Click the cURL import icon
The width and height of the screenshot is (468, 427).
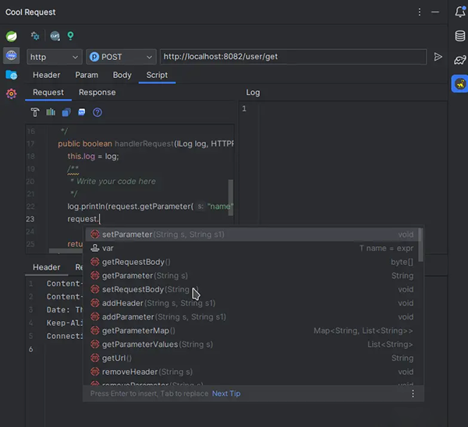(55, 36)
